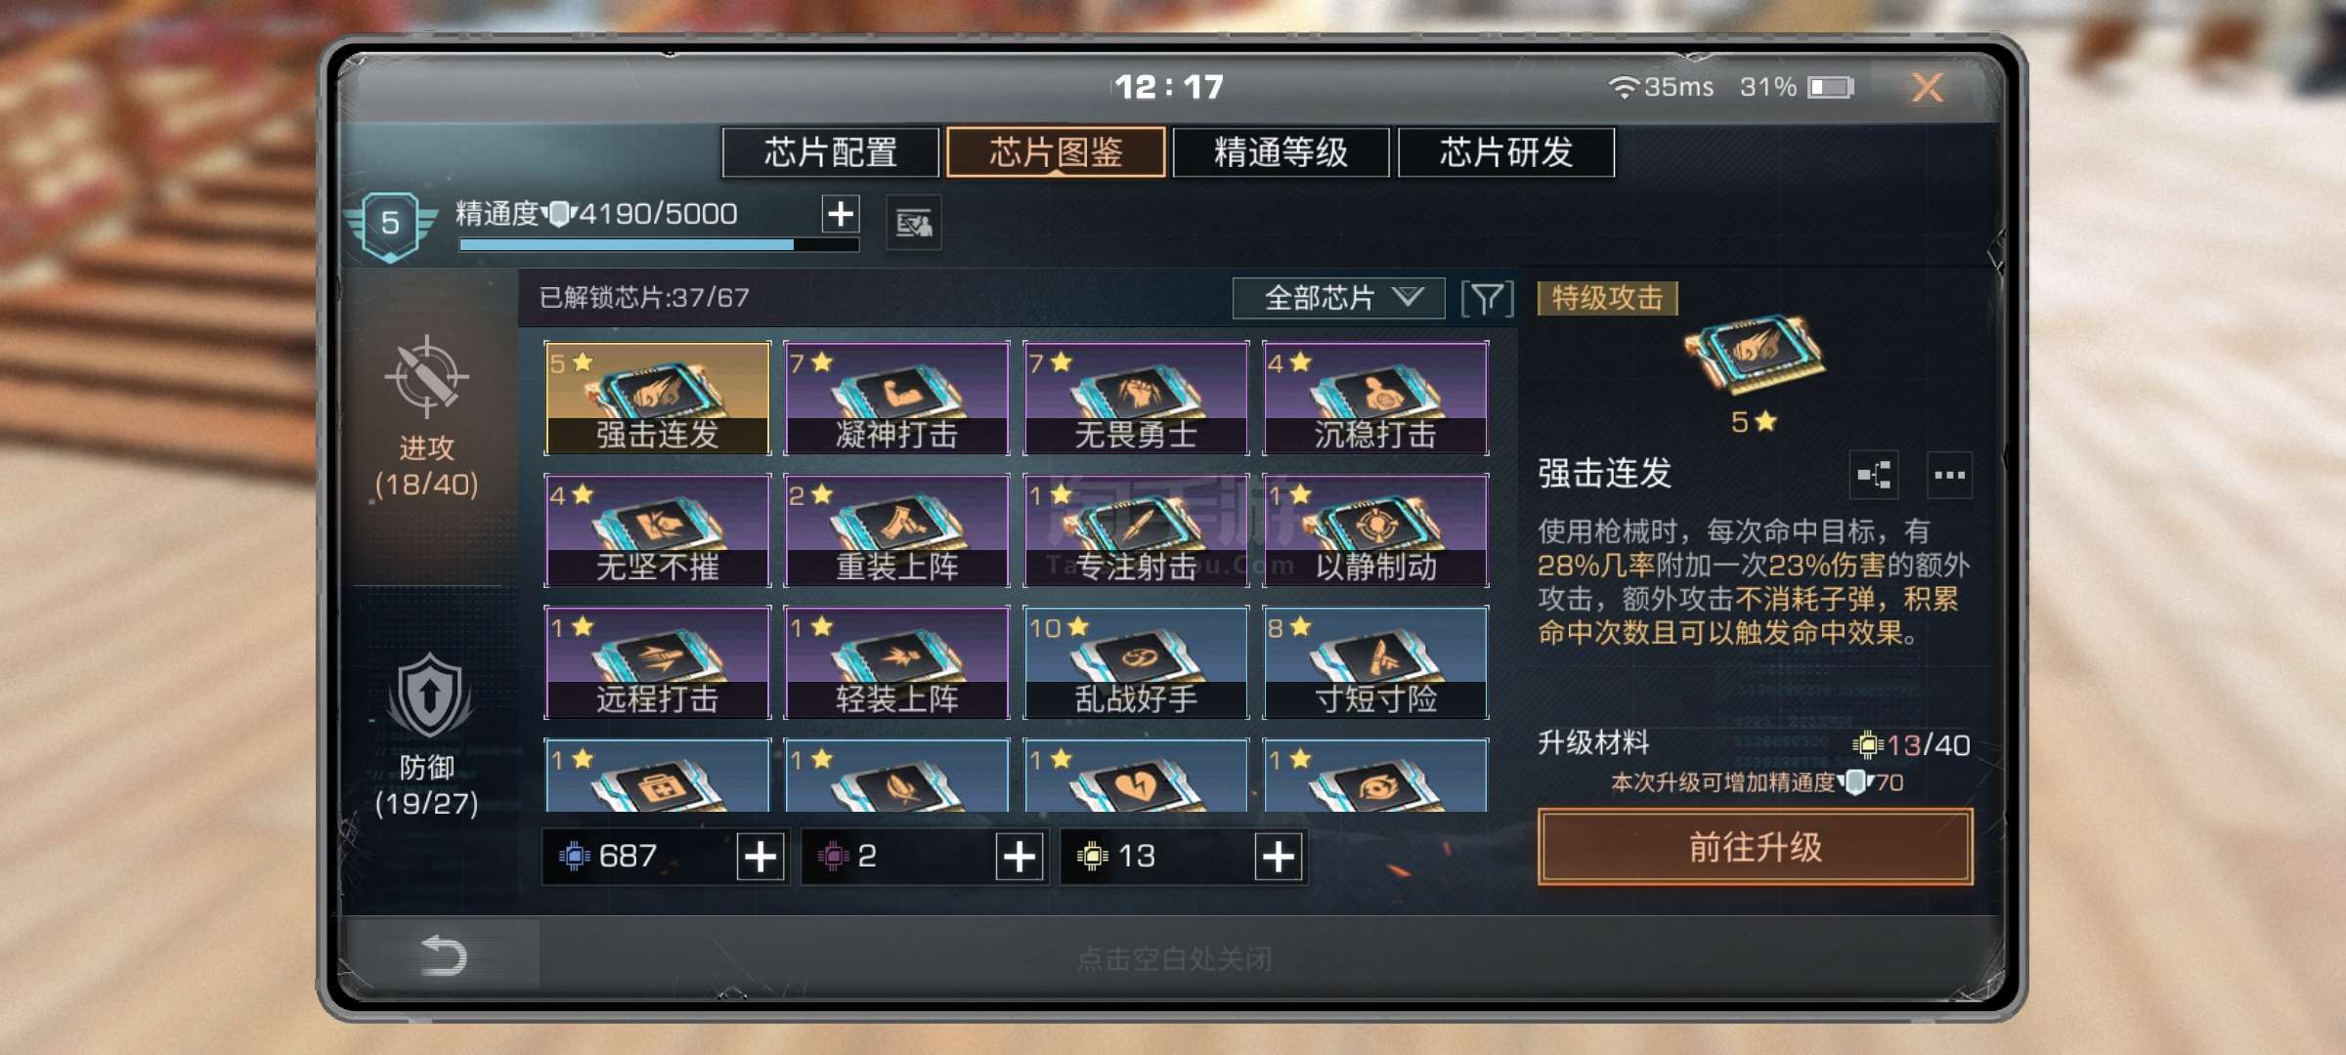
Task: Select the 进攻 attack category icon
Action: coord(426,377)
